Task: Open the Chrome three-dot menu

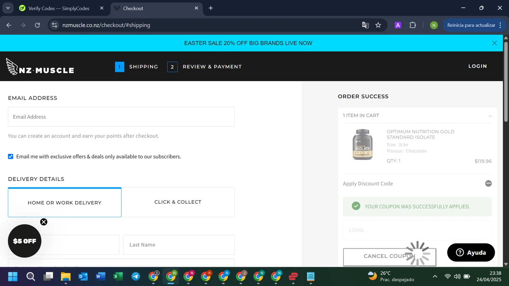Action: coord(500,25)
